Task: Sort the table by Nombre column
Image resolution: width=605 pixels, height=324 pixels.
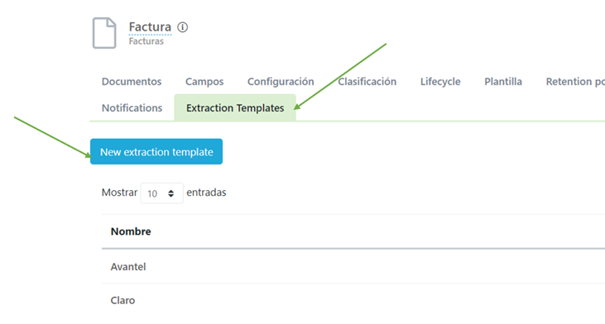Action: pyautogui.click(x=131, y=231)
